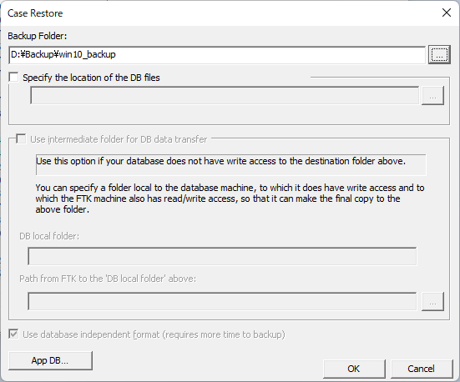Image resolution: width=460 pixels, height=382 pixels.
Task: Toggle Use database independent format checkbox
Action: point(13,334)
